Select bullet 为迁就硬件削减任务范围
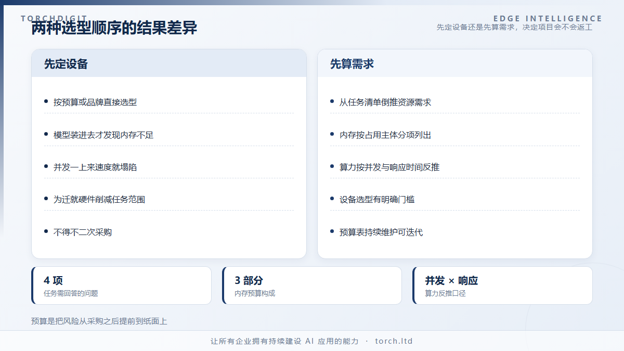 99,200
